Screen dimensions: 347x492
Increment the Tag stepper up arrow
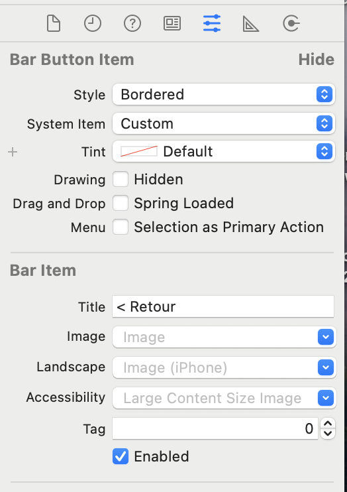click(328, 424)
